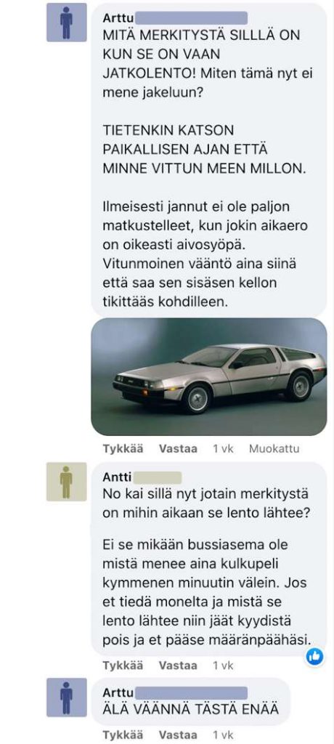This screenshot has height=744, width=334.
Task: Reply to the ÄLÄ VÄÄNNÄ TÄSTÄ ENÄÄ comment
Action: [x=178, y=735]
